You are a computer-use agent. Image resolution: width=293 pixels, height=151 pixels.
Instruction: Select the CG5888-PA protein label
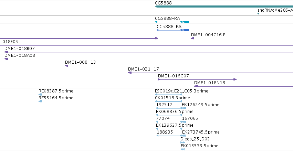(x=169, y=27)
